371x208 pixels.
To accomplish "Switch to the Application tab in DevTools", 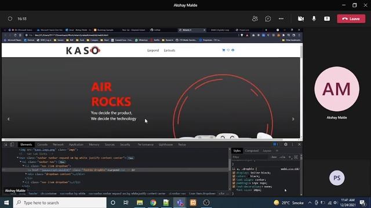I will (x=76, y=144).
